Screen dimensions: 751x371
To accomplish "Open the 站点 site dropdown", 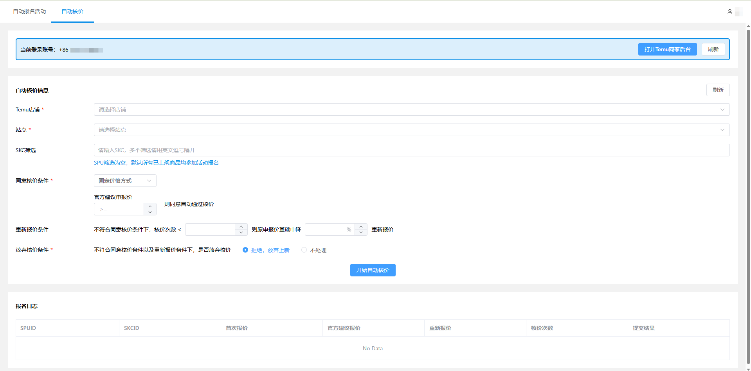I will click(x=412, y=130).
